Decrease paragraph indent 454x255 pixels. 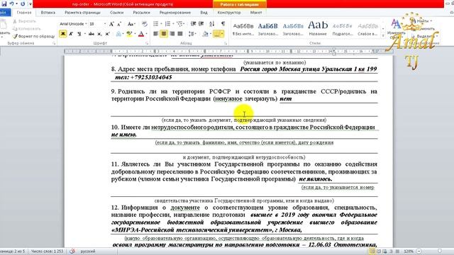click(193, 24)
